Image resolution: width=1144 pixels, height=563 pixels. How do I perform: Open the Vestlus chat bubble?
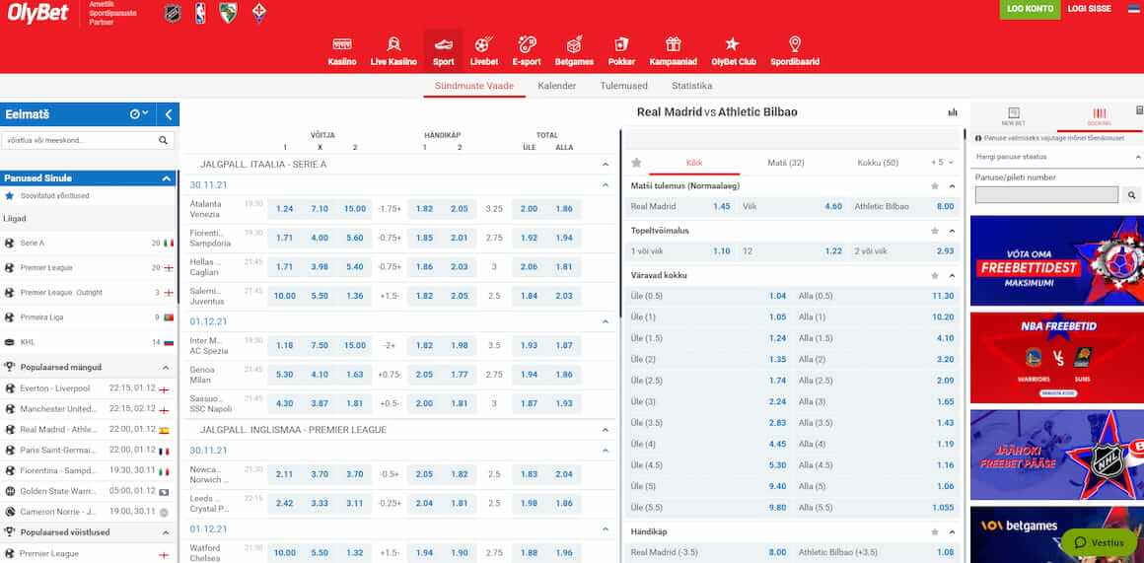[x=1099, y=542]
